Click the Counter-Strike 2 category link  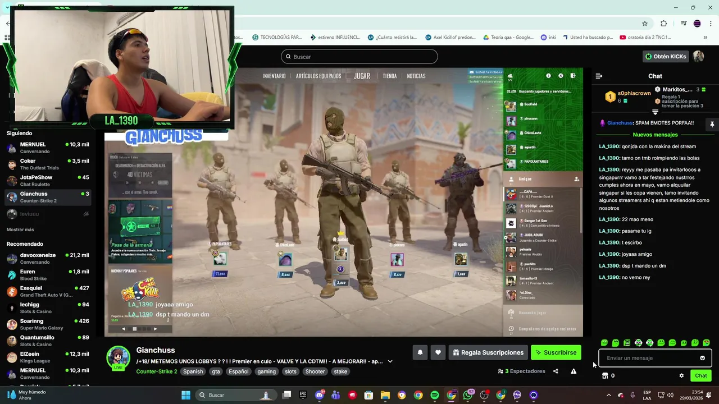(157, 371)
